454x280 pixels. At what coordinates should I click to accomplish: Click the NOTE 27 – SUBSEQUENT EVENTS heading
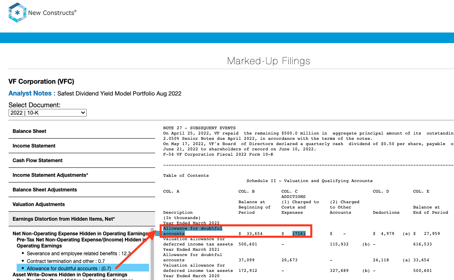200,128
